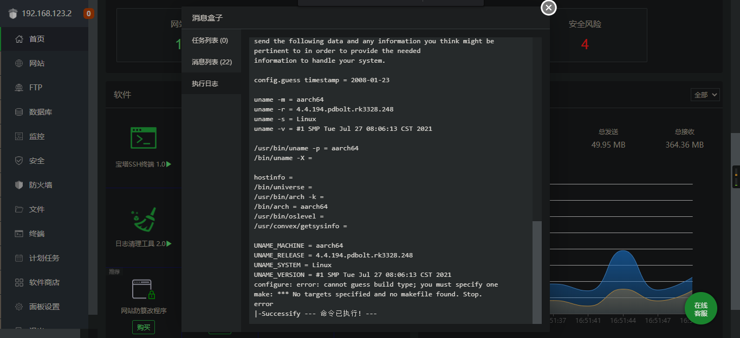Close the 消息盒子 dialog
The width and height of the screenshot is (740, 338).
click(549, 8)
